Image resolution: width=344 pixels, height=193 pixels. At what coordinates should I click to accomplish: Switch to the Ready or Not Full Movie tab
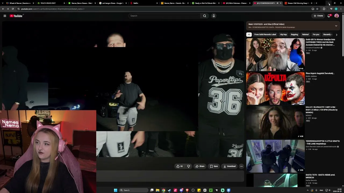point(206,3)
